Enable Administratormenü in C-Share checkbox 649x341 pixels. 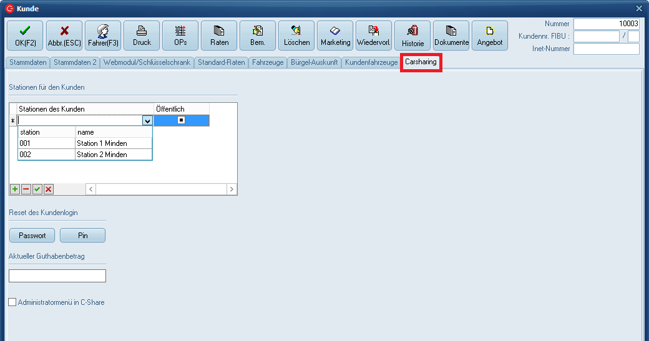(x=12, y=302)
